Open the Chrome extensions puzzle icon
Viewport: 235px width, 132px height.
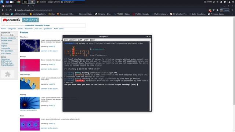pos(217,10)
